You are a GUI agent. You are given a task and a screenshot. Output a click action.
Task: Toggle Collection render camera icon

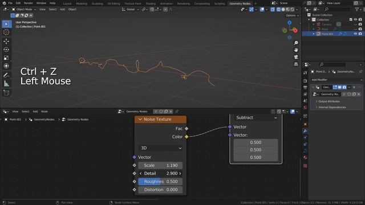point(360,20)
